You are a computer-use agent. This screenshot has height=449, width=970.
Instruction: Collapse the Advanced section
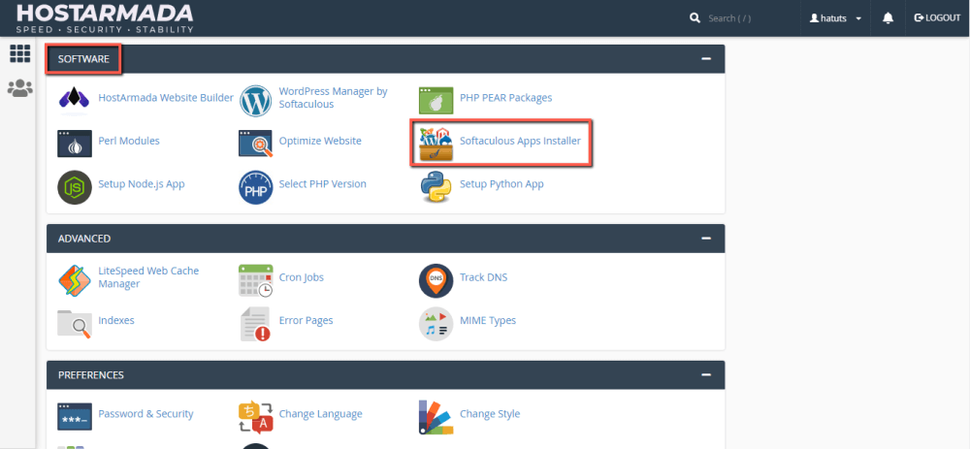click(x=706, y=239)
